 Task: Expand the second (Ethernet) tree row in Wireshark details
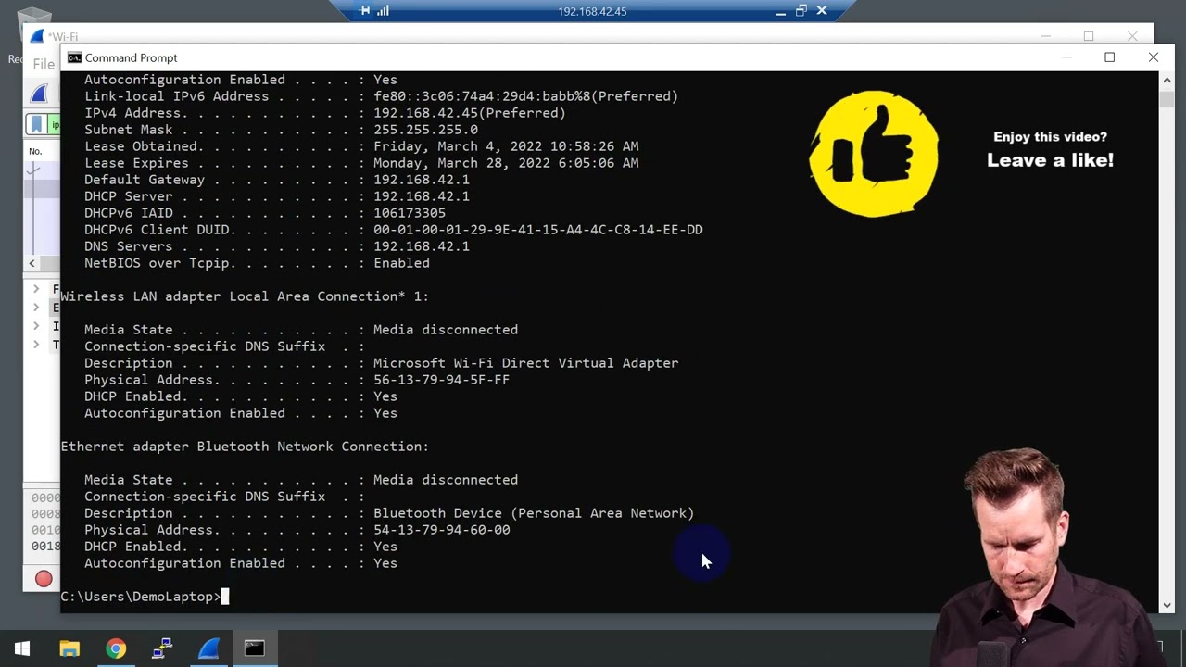[36, 308]
